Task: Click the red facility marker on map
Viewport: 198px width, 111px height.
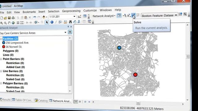Action: tap(135, 75)
